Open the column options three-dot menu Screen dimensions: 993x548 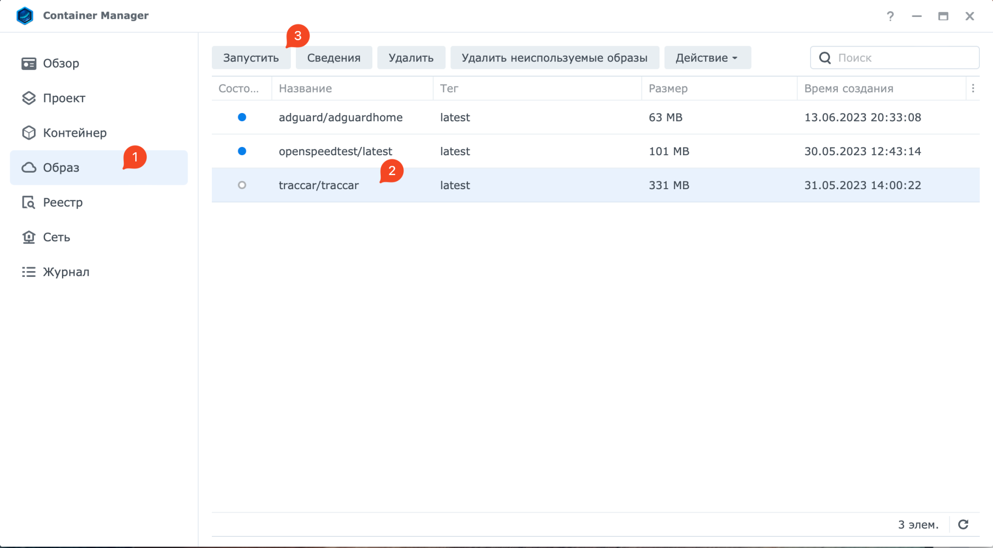tap(973, 88)
